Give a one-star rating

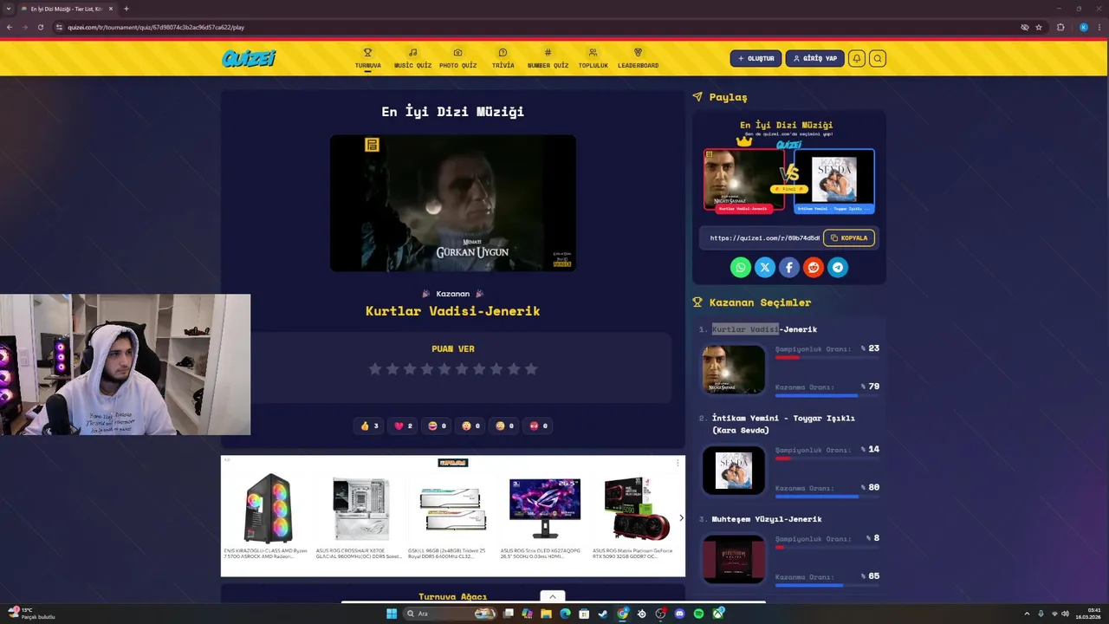pyautogui.click(x=375, y=369)
